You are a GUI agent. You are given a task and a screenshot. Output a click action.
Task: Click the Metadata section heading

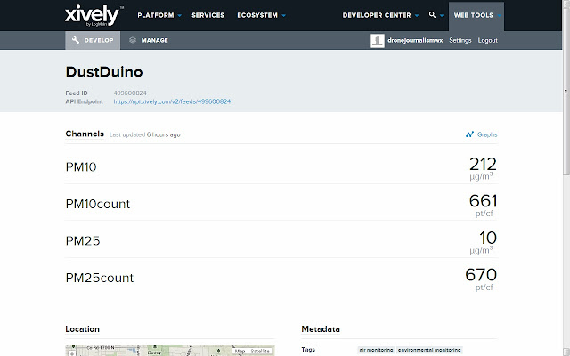pos(321,329)
